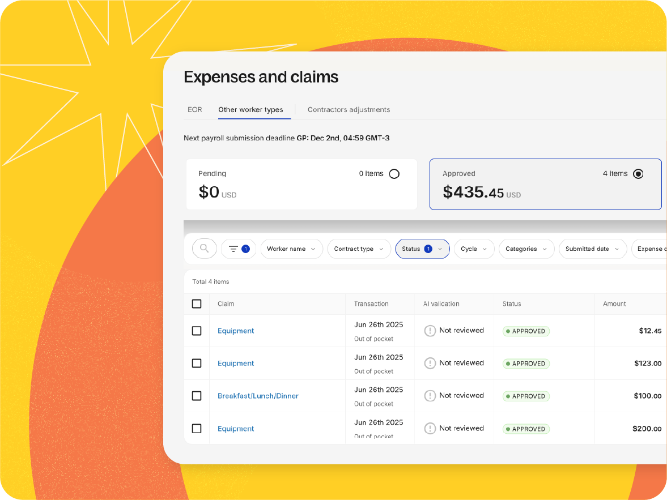Expand the Categories filter dropdown
The height and width of the screenshot is (500, 667).
pyautogui.click(x=526, y=249)
